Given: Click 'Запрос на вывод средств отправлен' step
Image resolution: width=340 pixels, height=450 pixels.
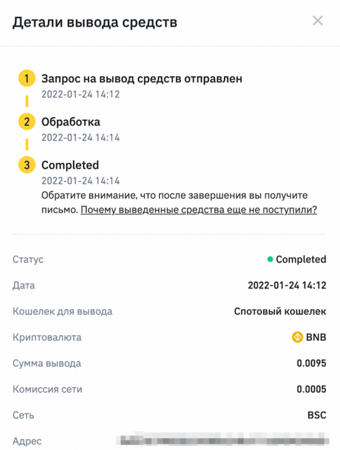Looking at the screenshot, I should tap(142, 79).
